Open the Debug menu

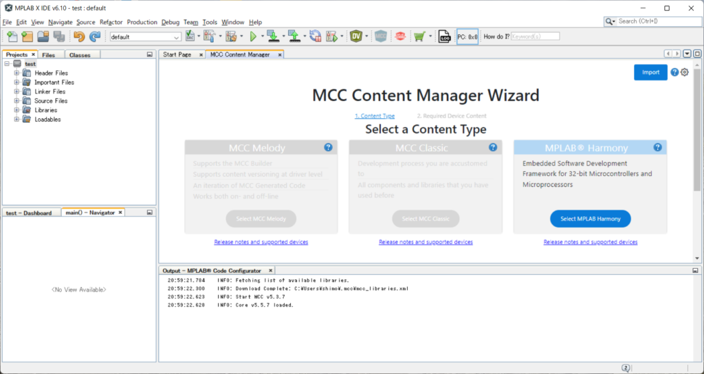(170, 22)
